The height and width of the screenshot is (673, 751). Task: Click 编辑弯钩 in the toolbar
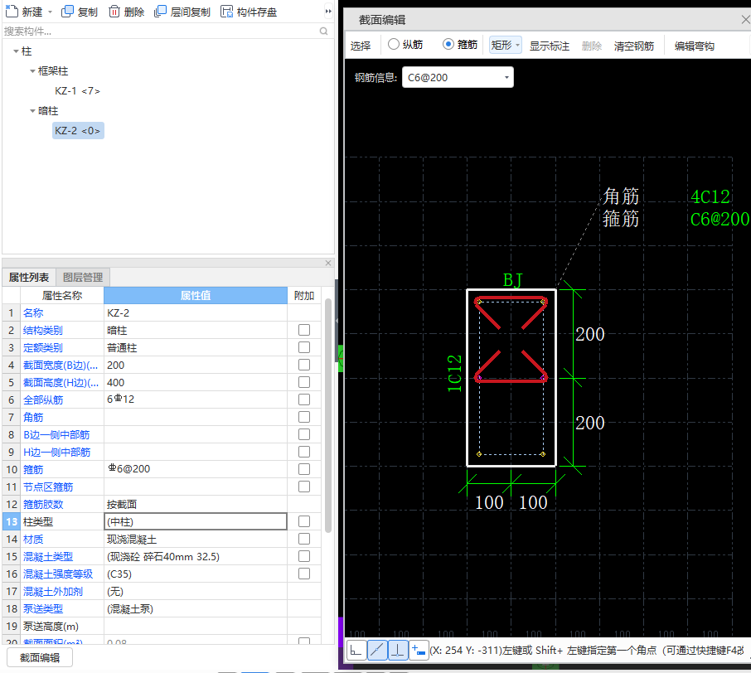(x=695, y=46)
